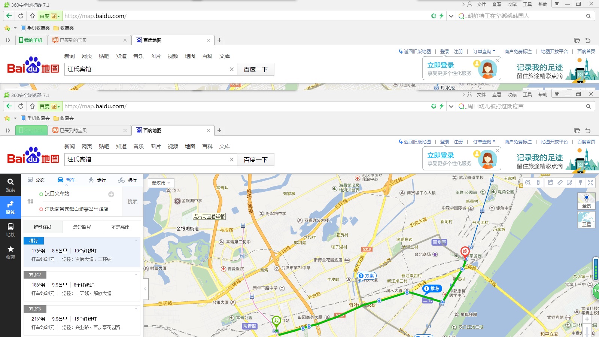599x337 pixels.
Task: Choose the 不走高速 avoid highway option
Action: click(120, 227)
